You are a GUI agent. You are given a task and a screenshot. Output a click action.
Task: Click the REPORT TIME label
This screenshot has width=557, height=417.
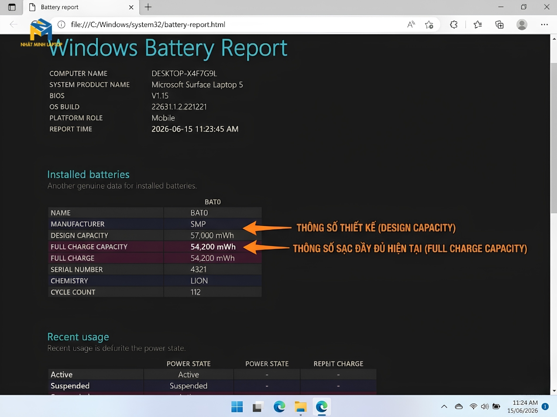coord(71,129)
